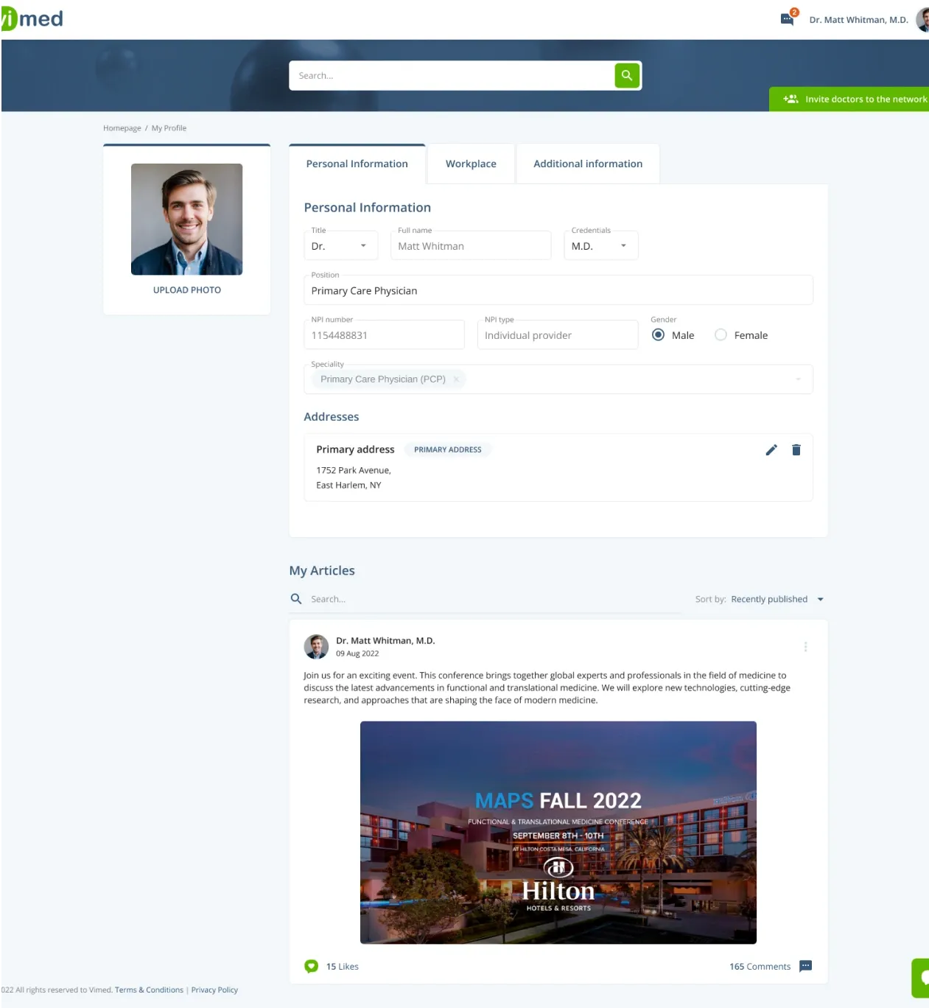Delete the primary address with trash icon
The width and height of the screenshot is (929, 1008).
[796, 449]
